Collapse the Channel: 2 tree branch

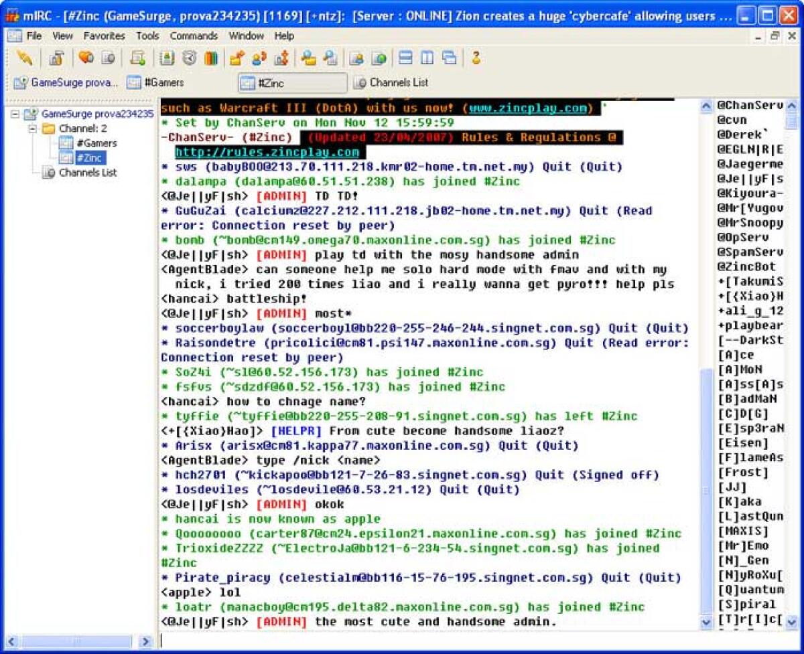pos(31,128)
